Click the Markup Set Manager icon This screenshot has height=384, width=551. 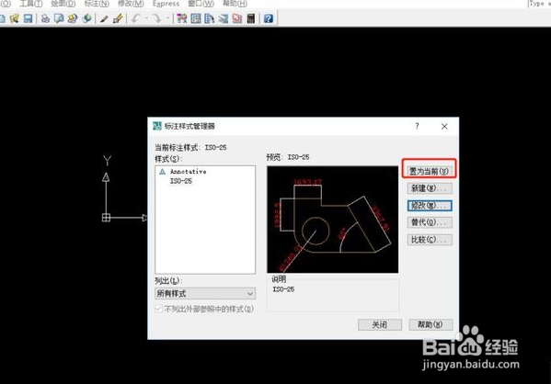236,18
